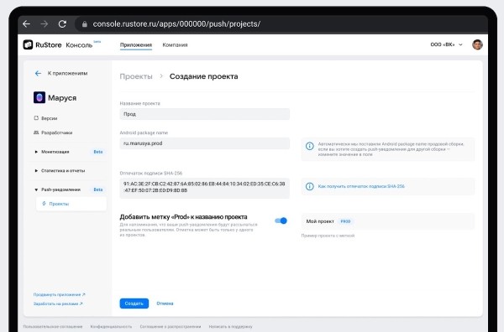This screenshot has width=504, height=332.
Task: Click the Отмена link
Action: pyautogui.click(x=165, y=303)
